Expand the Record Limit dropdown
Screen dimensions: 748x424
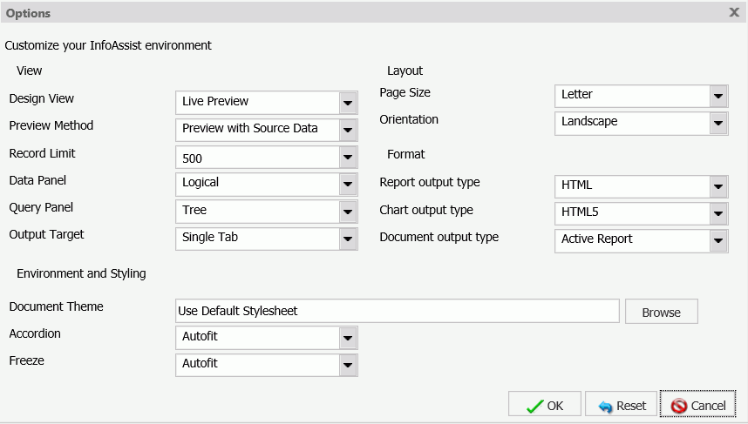(x=266, y=158)
